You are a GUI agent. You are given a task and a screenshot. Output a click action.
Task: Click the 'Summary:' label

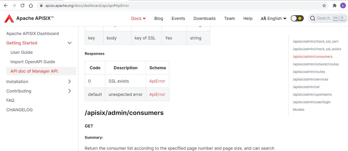[x=94, y=137]
